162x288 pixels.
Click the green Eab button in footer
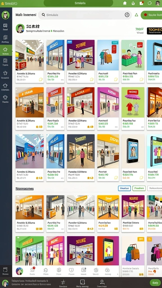click(x=155, y=283)
